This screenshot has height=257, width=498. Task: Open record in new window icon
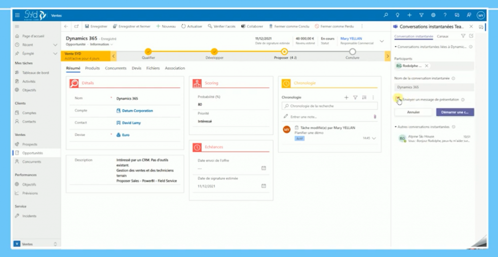76,26
